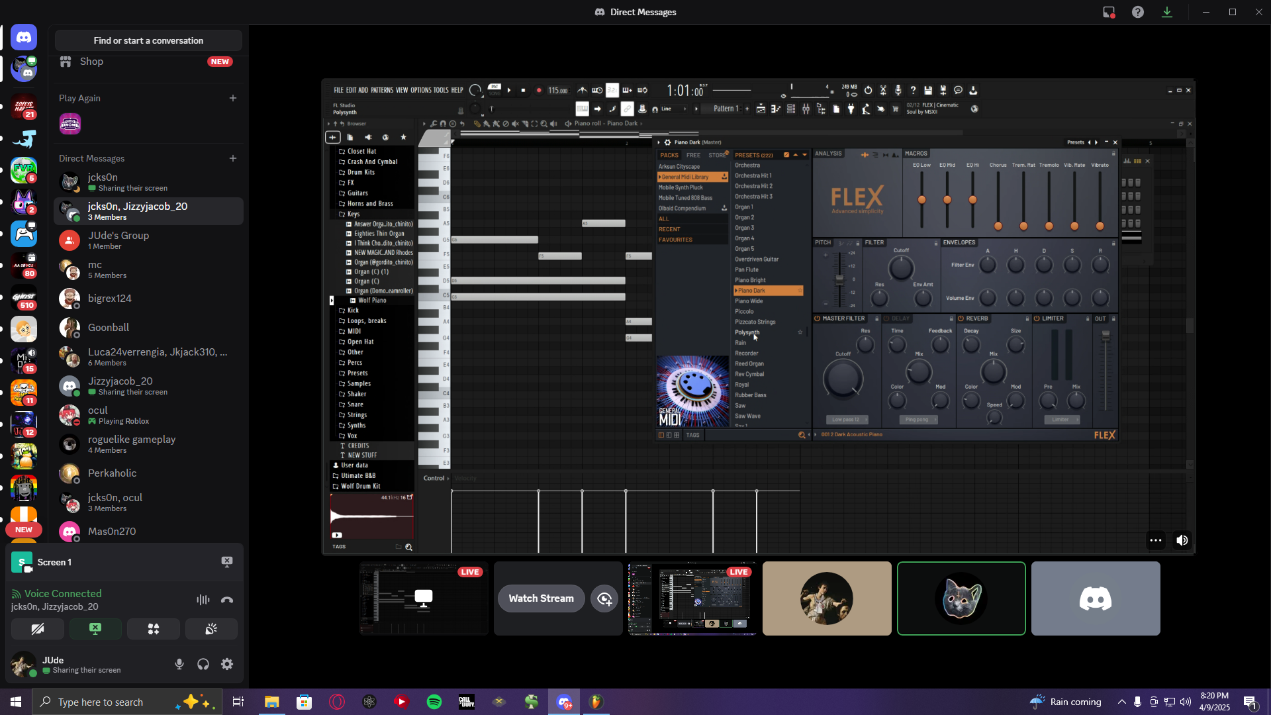Click the Watch Stream button
This screenshot has height=715, width=1271.
(x=541, y=598)
